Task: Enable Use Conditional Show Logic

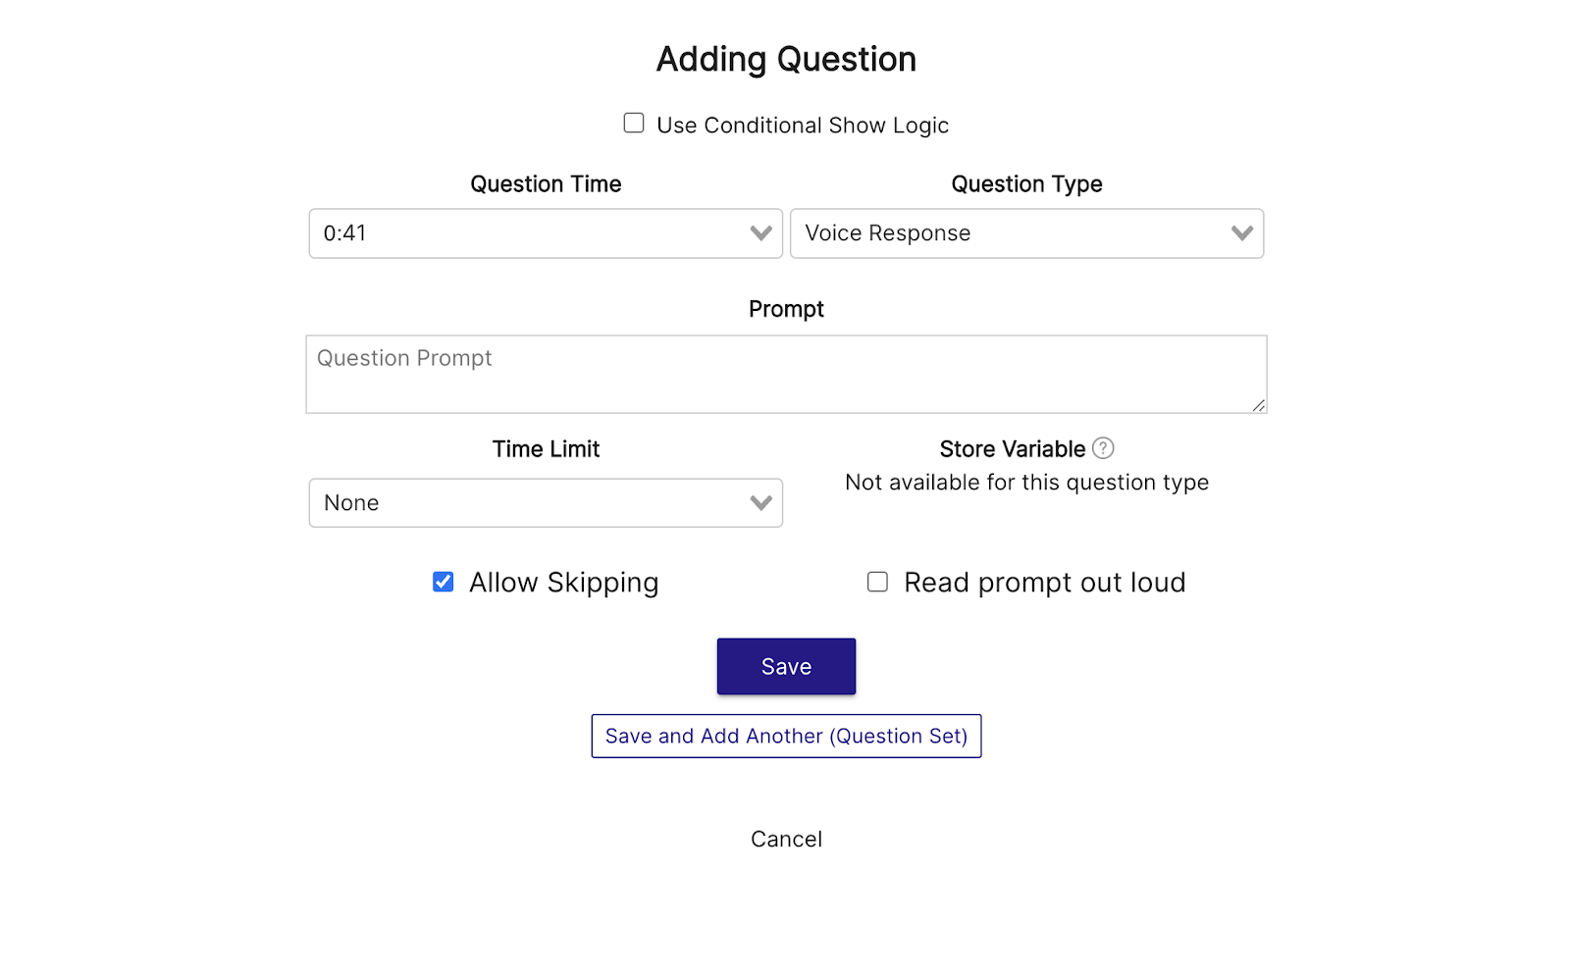Action: [x=633, y=122]
